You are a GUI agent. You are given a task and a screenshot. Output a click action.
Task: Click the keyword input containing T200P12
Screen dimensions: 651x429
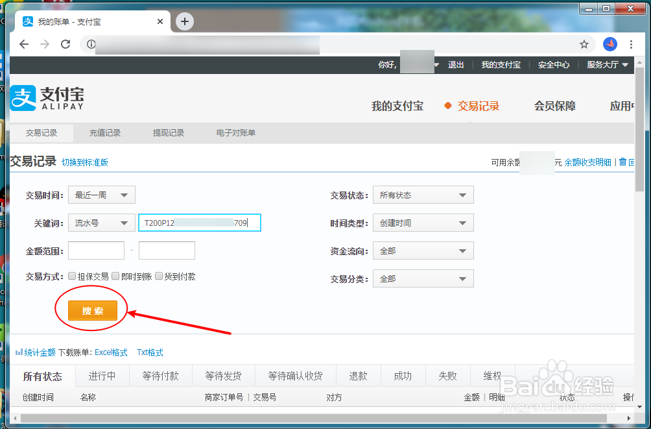(200, 223)
